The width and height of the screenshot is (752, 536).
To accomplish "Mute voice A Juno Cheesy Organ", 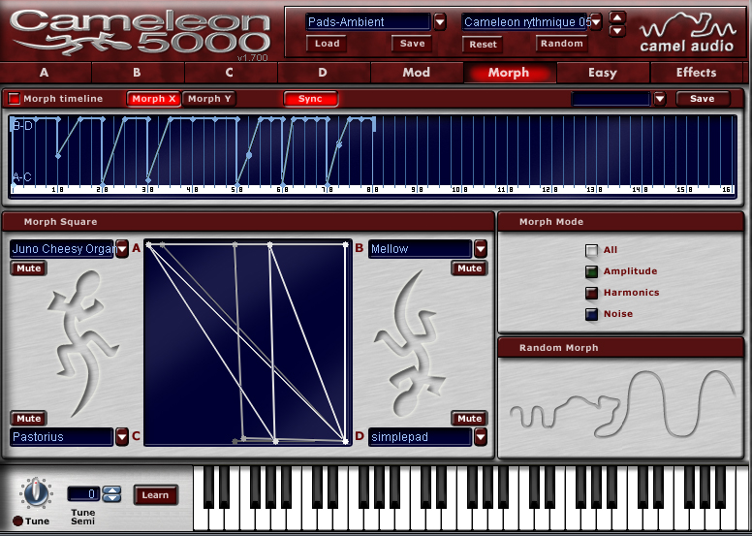I will click(29, 268).
